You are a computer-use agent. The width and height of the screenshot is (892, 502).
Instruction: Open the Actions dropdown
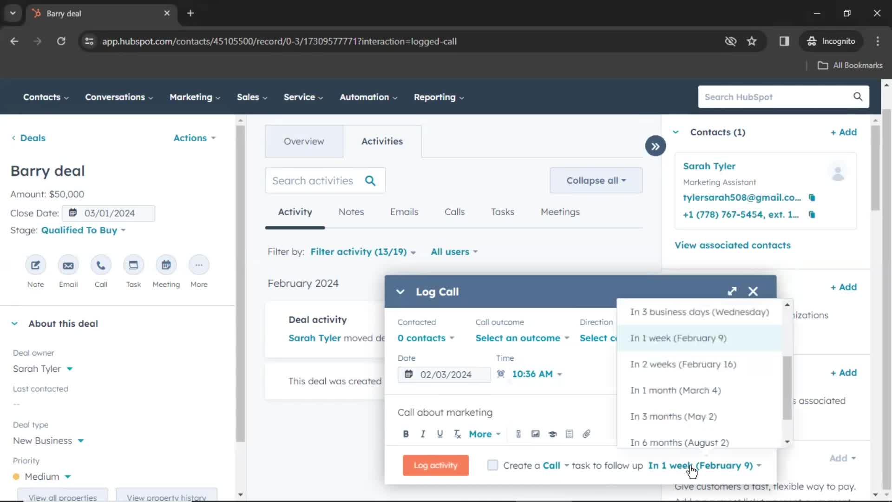(x=194, y=138)
